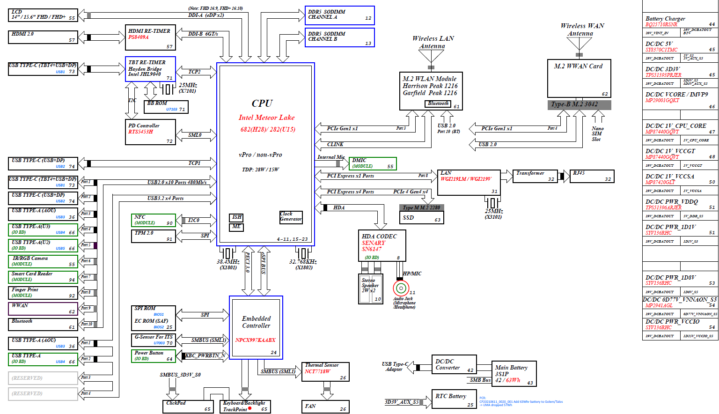
Task: Select the HDA CODEC SENARY block
Action: pyautogui.click(x=382, y=245)
